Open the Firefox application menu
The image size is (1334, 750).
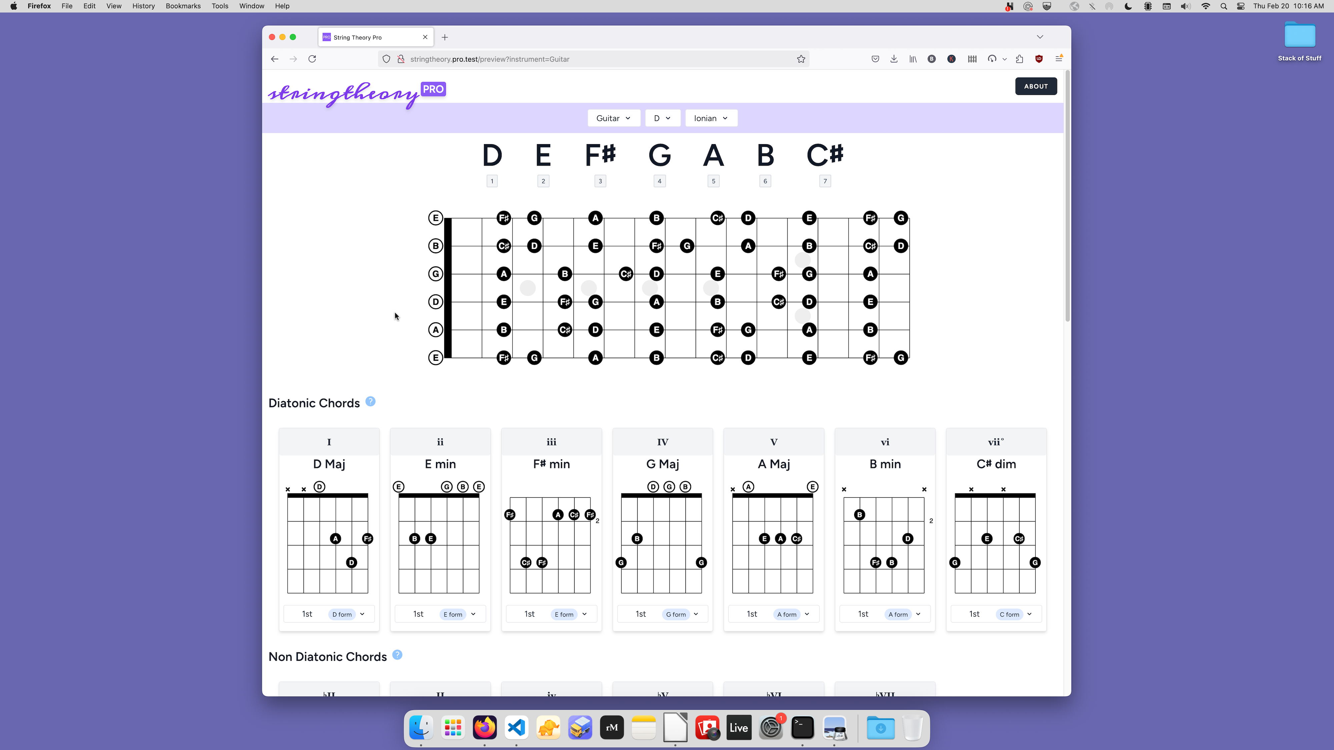[x=1059, y=59]
